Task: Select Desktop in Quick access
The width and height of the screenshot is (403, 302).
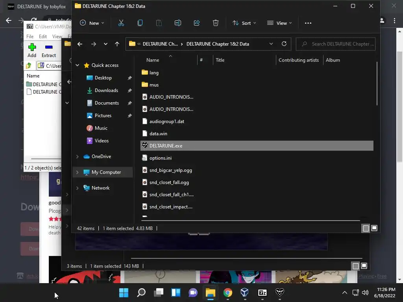Action: pos(104,78)
